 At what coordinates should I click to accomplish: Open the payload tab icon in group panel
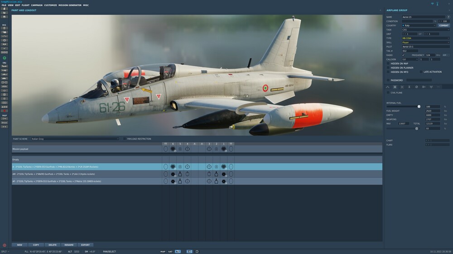tap(395, 87)
